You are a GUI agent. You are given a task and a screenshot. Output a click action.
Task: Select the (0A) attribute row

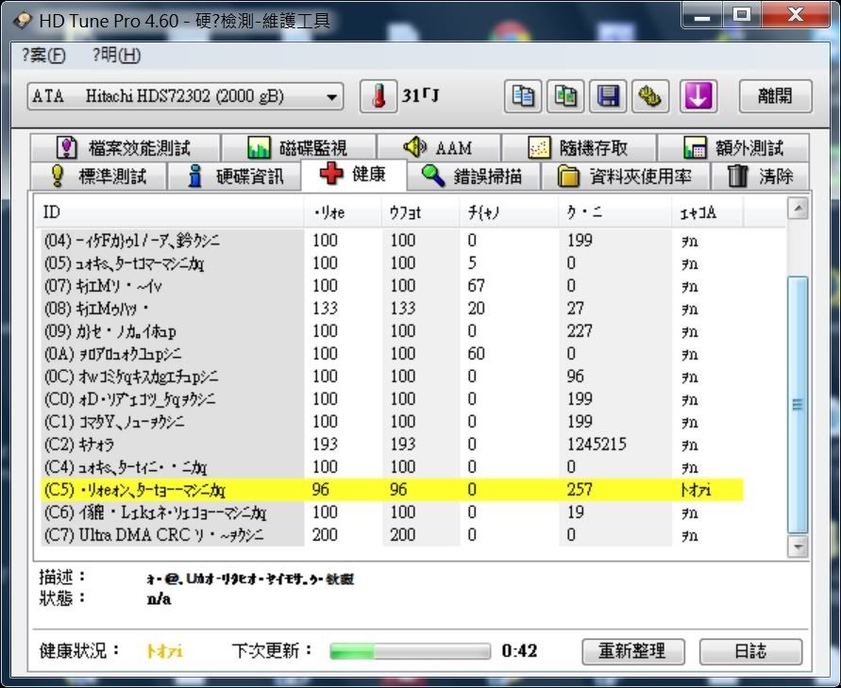(x=392, y=354)
